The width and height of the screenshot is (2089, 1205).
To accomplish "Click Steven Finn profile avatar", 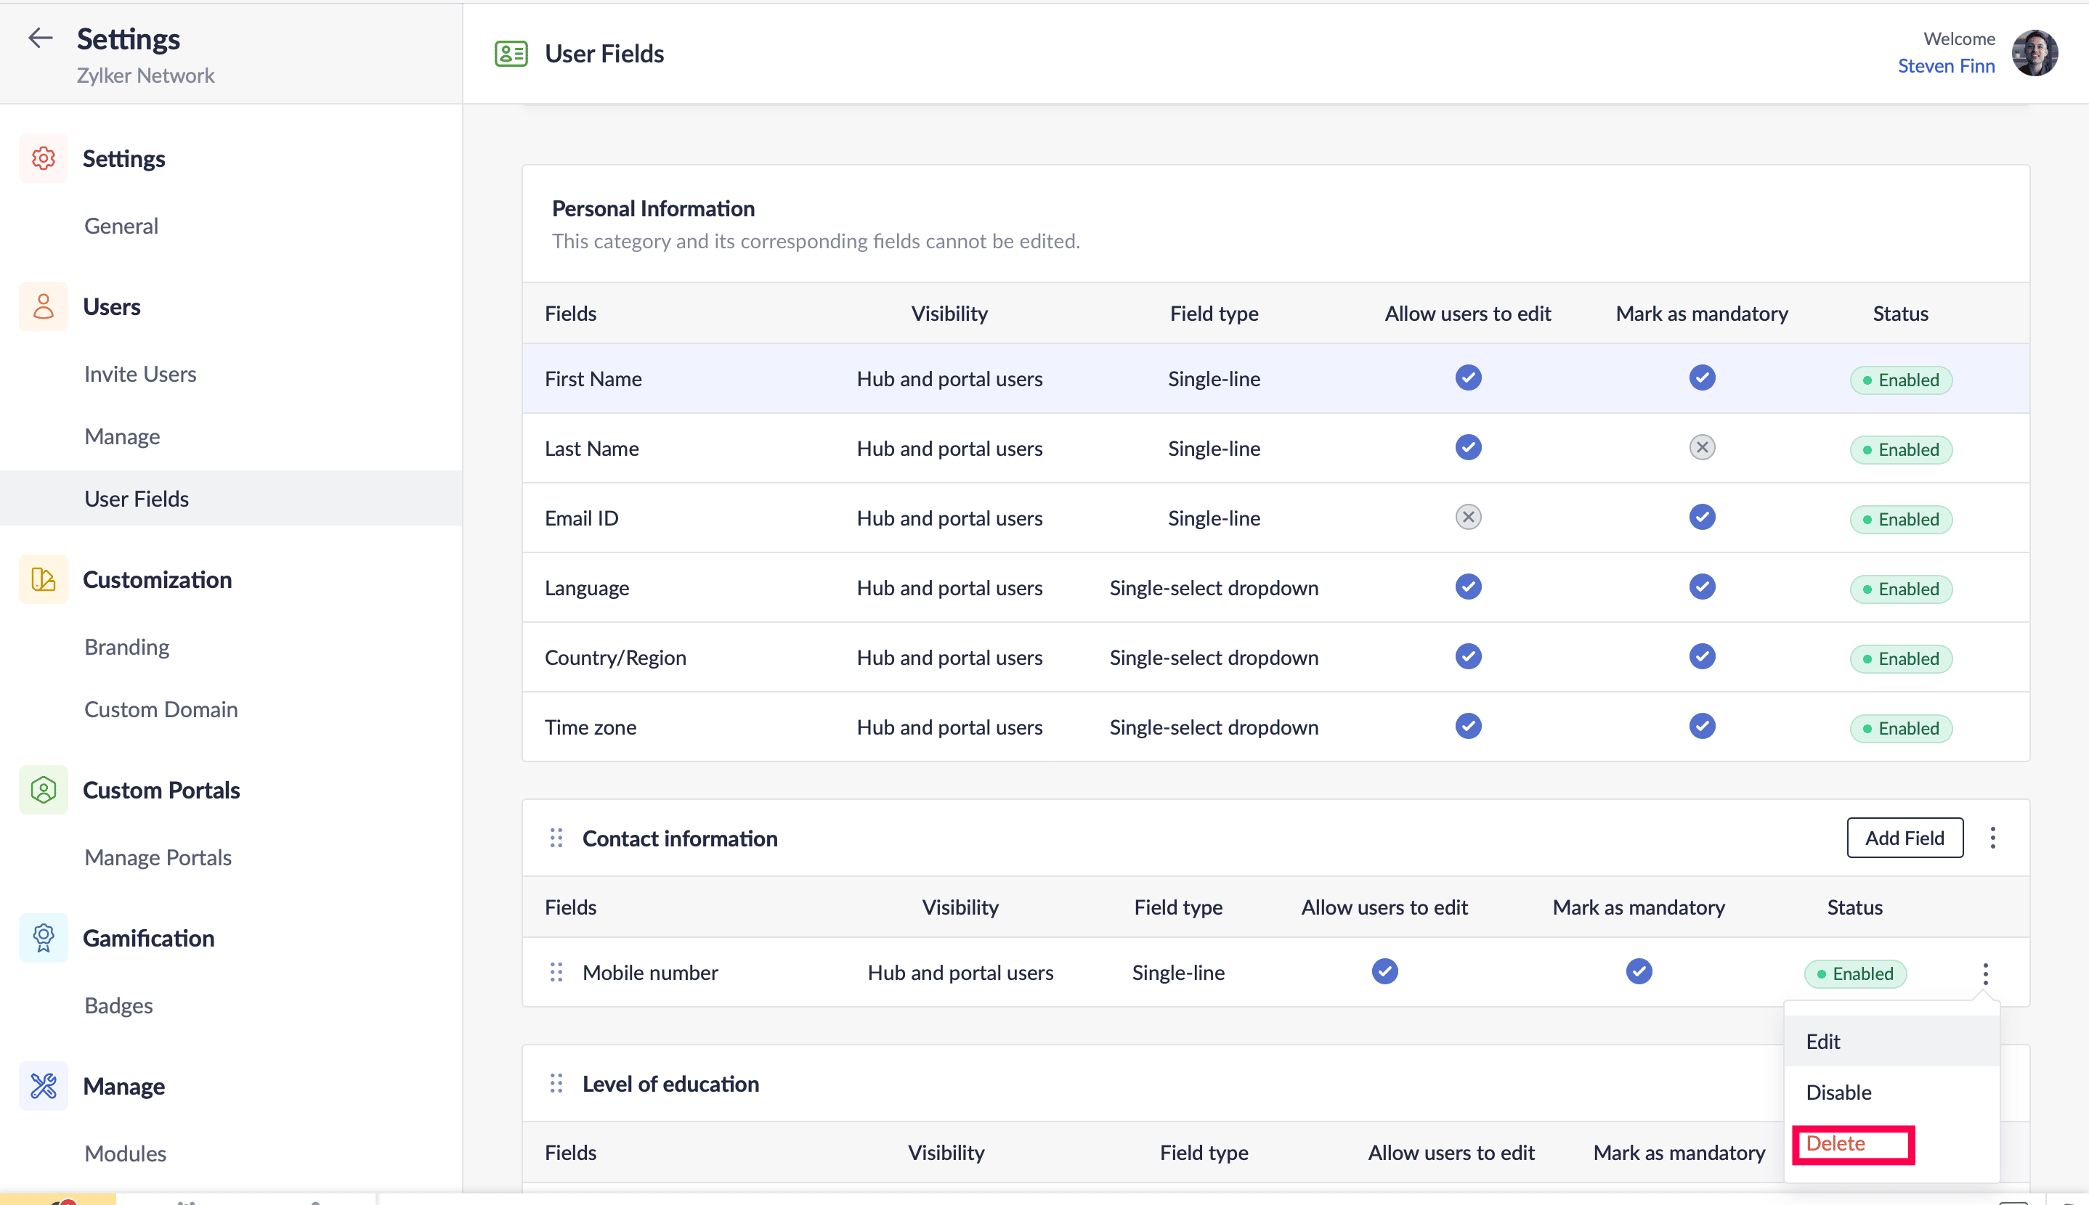I will (2035, 53).
